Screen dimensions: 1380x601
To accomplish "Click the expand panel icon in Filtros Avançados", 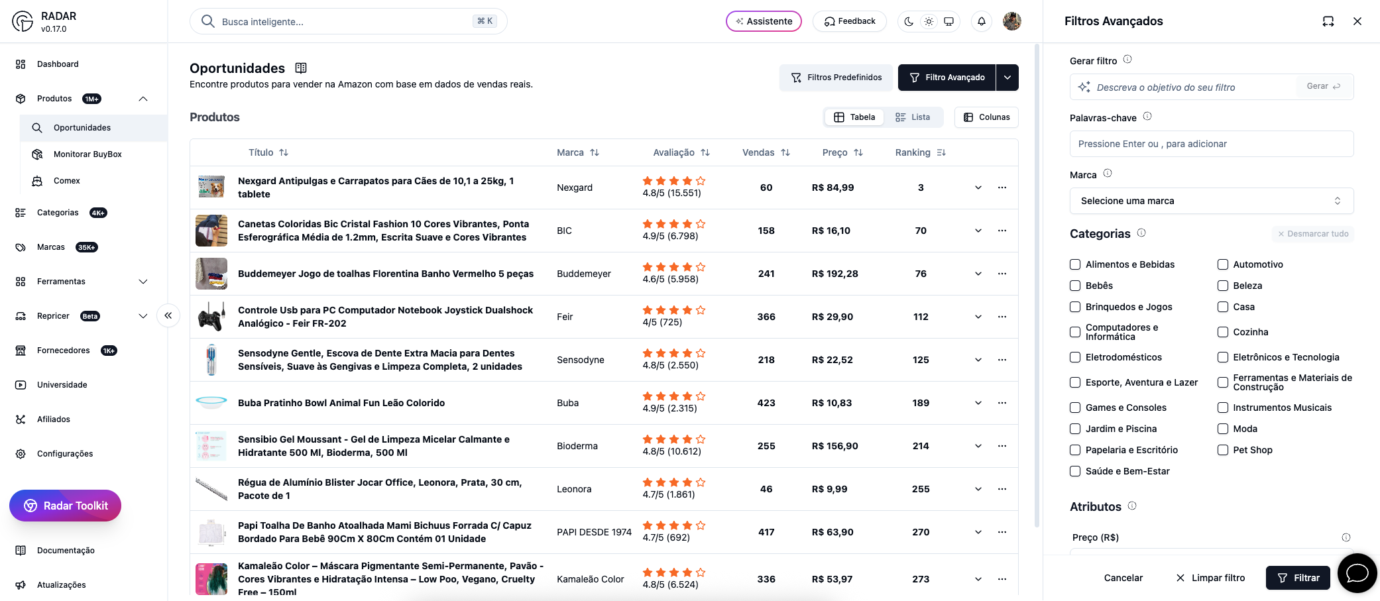I will pos(1328,21).
